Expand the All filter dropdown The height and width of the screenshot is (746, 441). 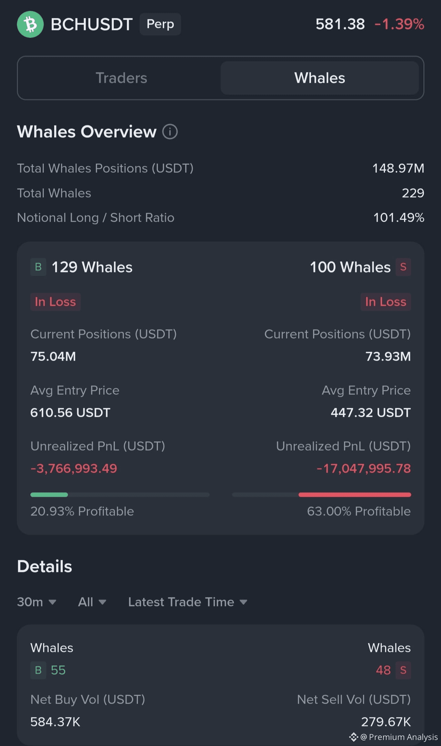pos(92,602)
